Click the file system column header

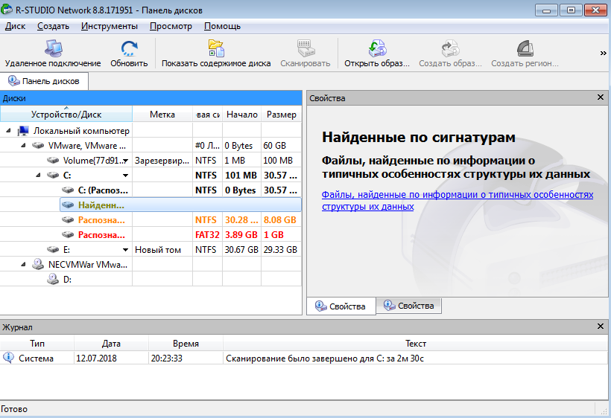click(208, 115)
